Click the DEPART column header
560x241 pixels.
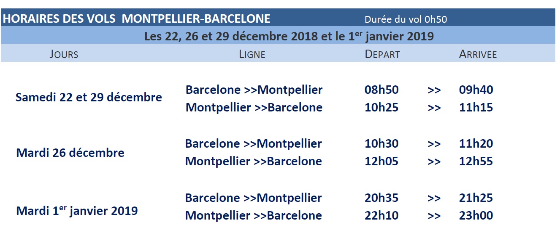382,54
